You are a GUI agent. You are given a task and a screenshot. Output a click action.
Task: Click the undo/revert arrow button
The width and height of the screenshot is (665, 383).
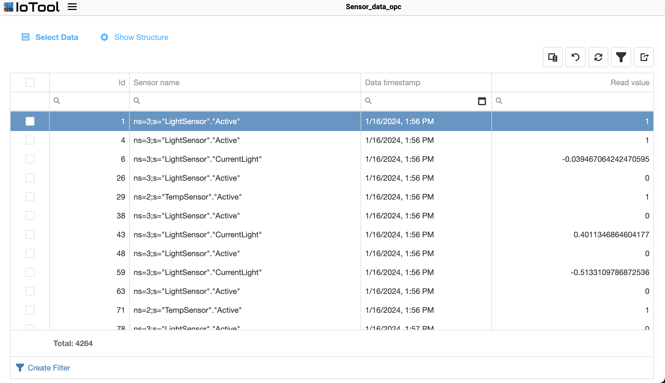pyautogui.click(x=575, y=57)
